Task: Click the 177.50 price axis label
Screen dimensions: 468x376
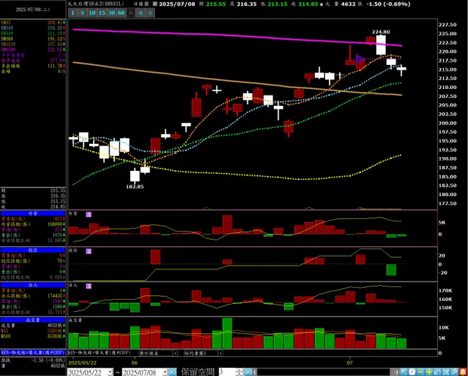Action: (447, 203)
